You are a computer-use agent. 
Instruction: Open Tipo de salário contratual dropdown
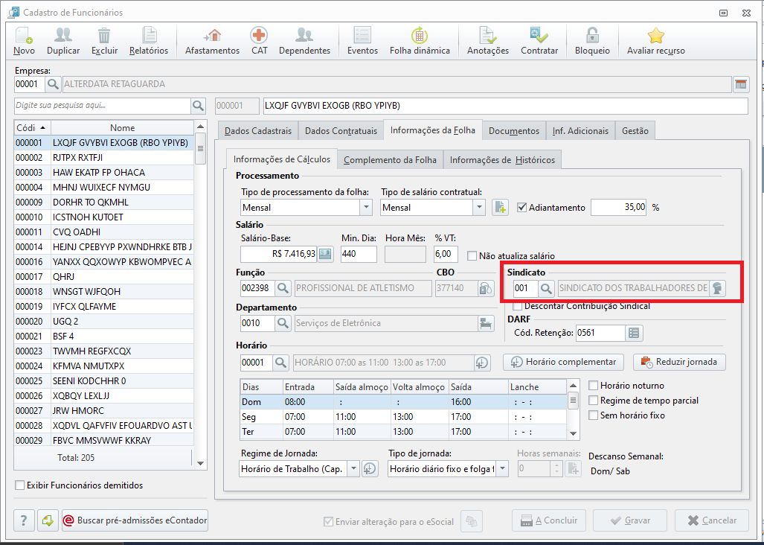(479, 208)
